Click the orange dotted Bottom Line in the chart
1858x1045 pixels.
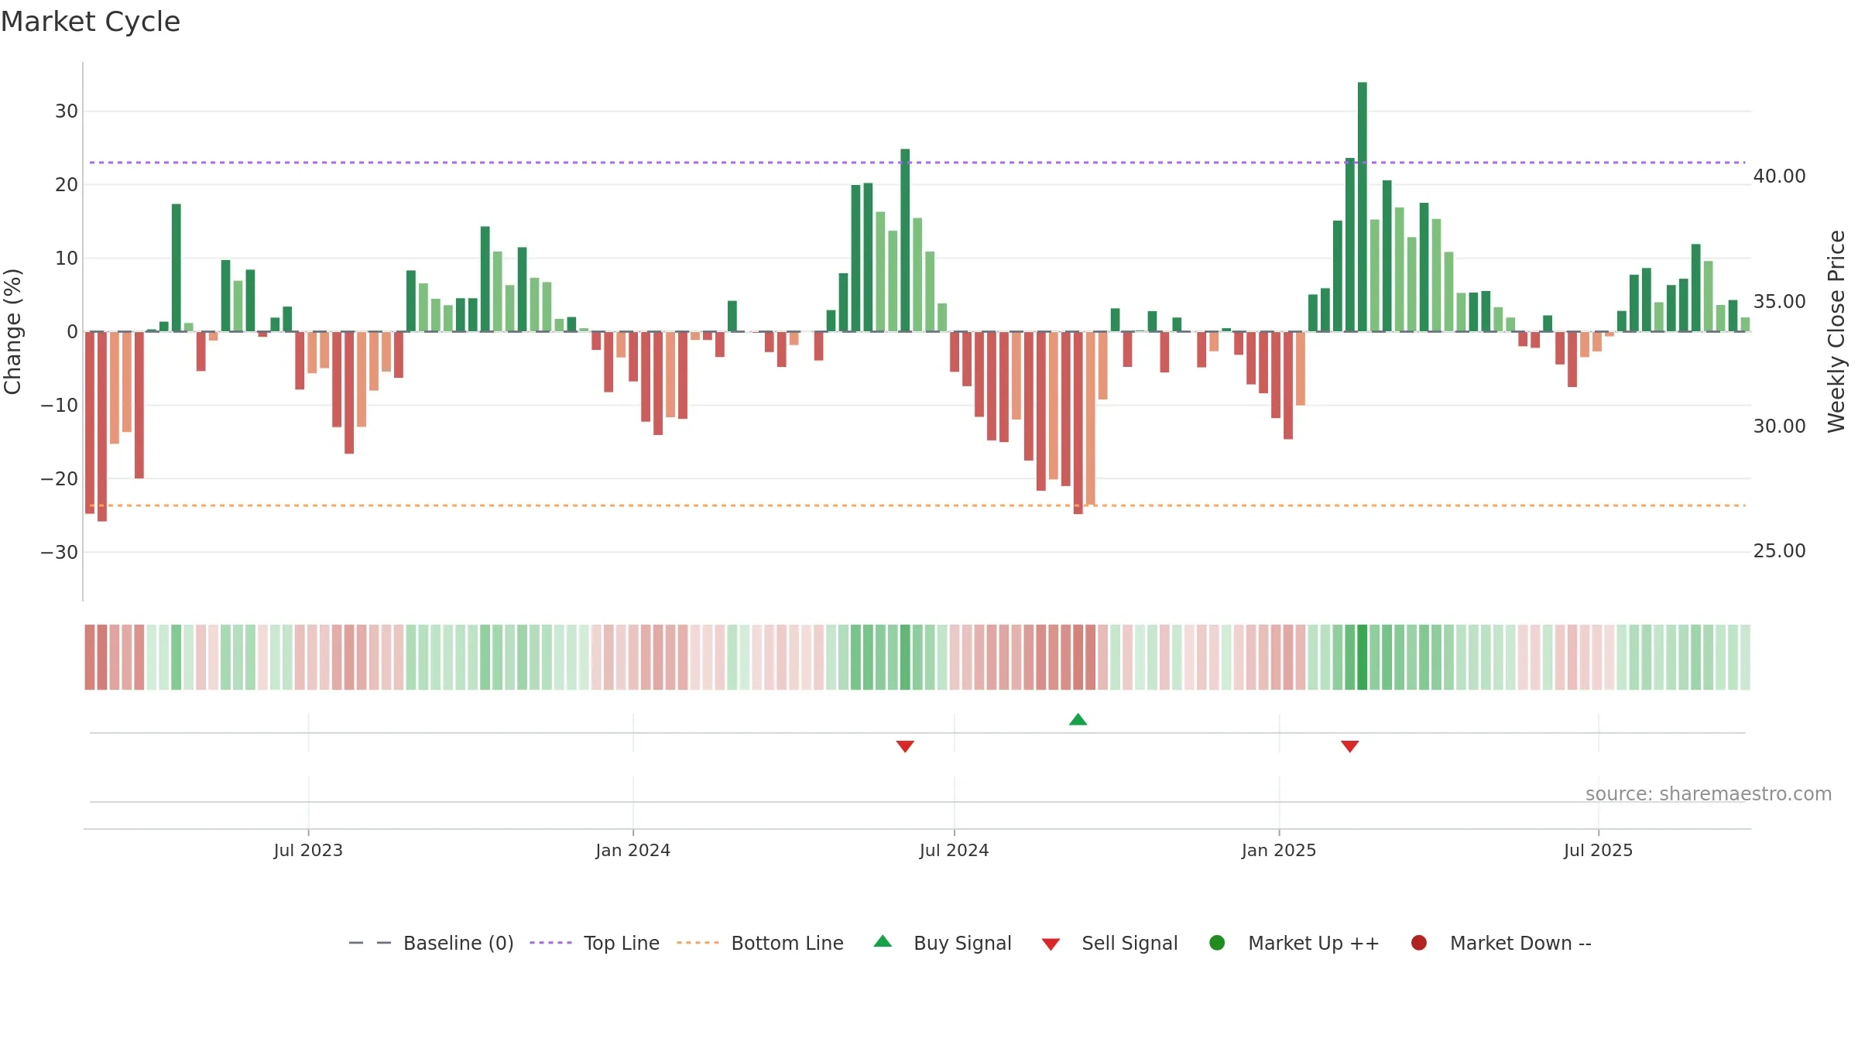click(x=917, y=505)
